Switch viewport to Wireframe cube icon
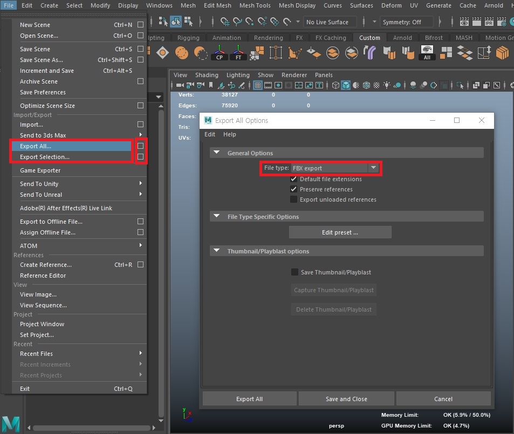This screenshot has width=514, height=434. [335, 86]
